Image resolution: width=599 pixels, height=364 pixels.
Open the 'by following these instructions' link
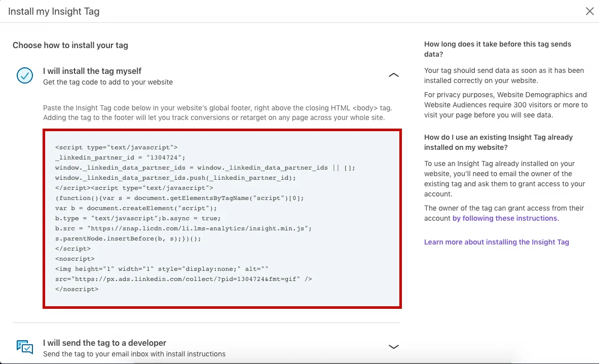click(x=505, y=218)
